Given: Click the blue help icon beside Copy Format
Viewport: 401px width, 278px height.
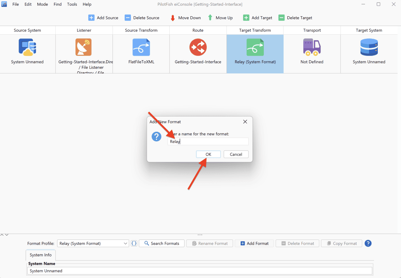Looking at the screenshot, I should [x=368, y=243].
